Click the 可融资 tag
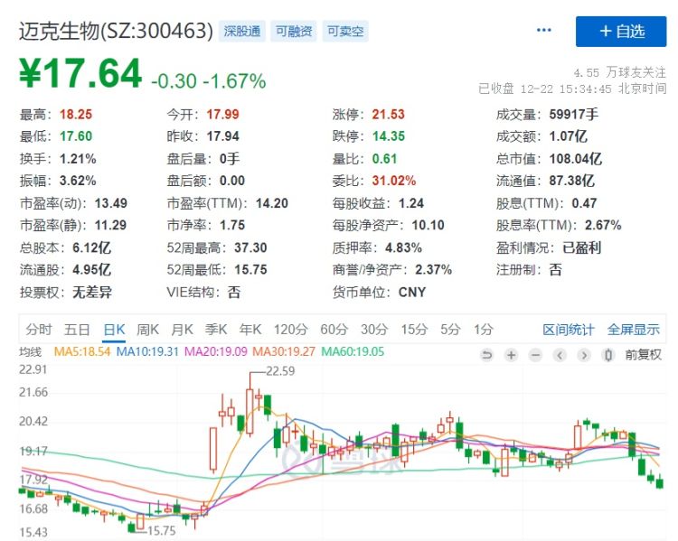678x541 pixels. click(x=294, y=32)
